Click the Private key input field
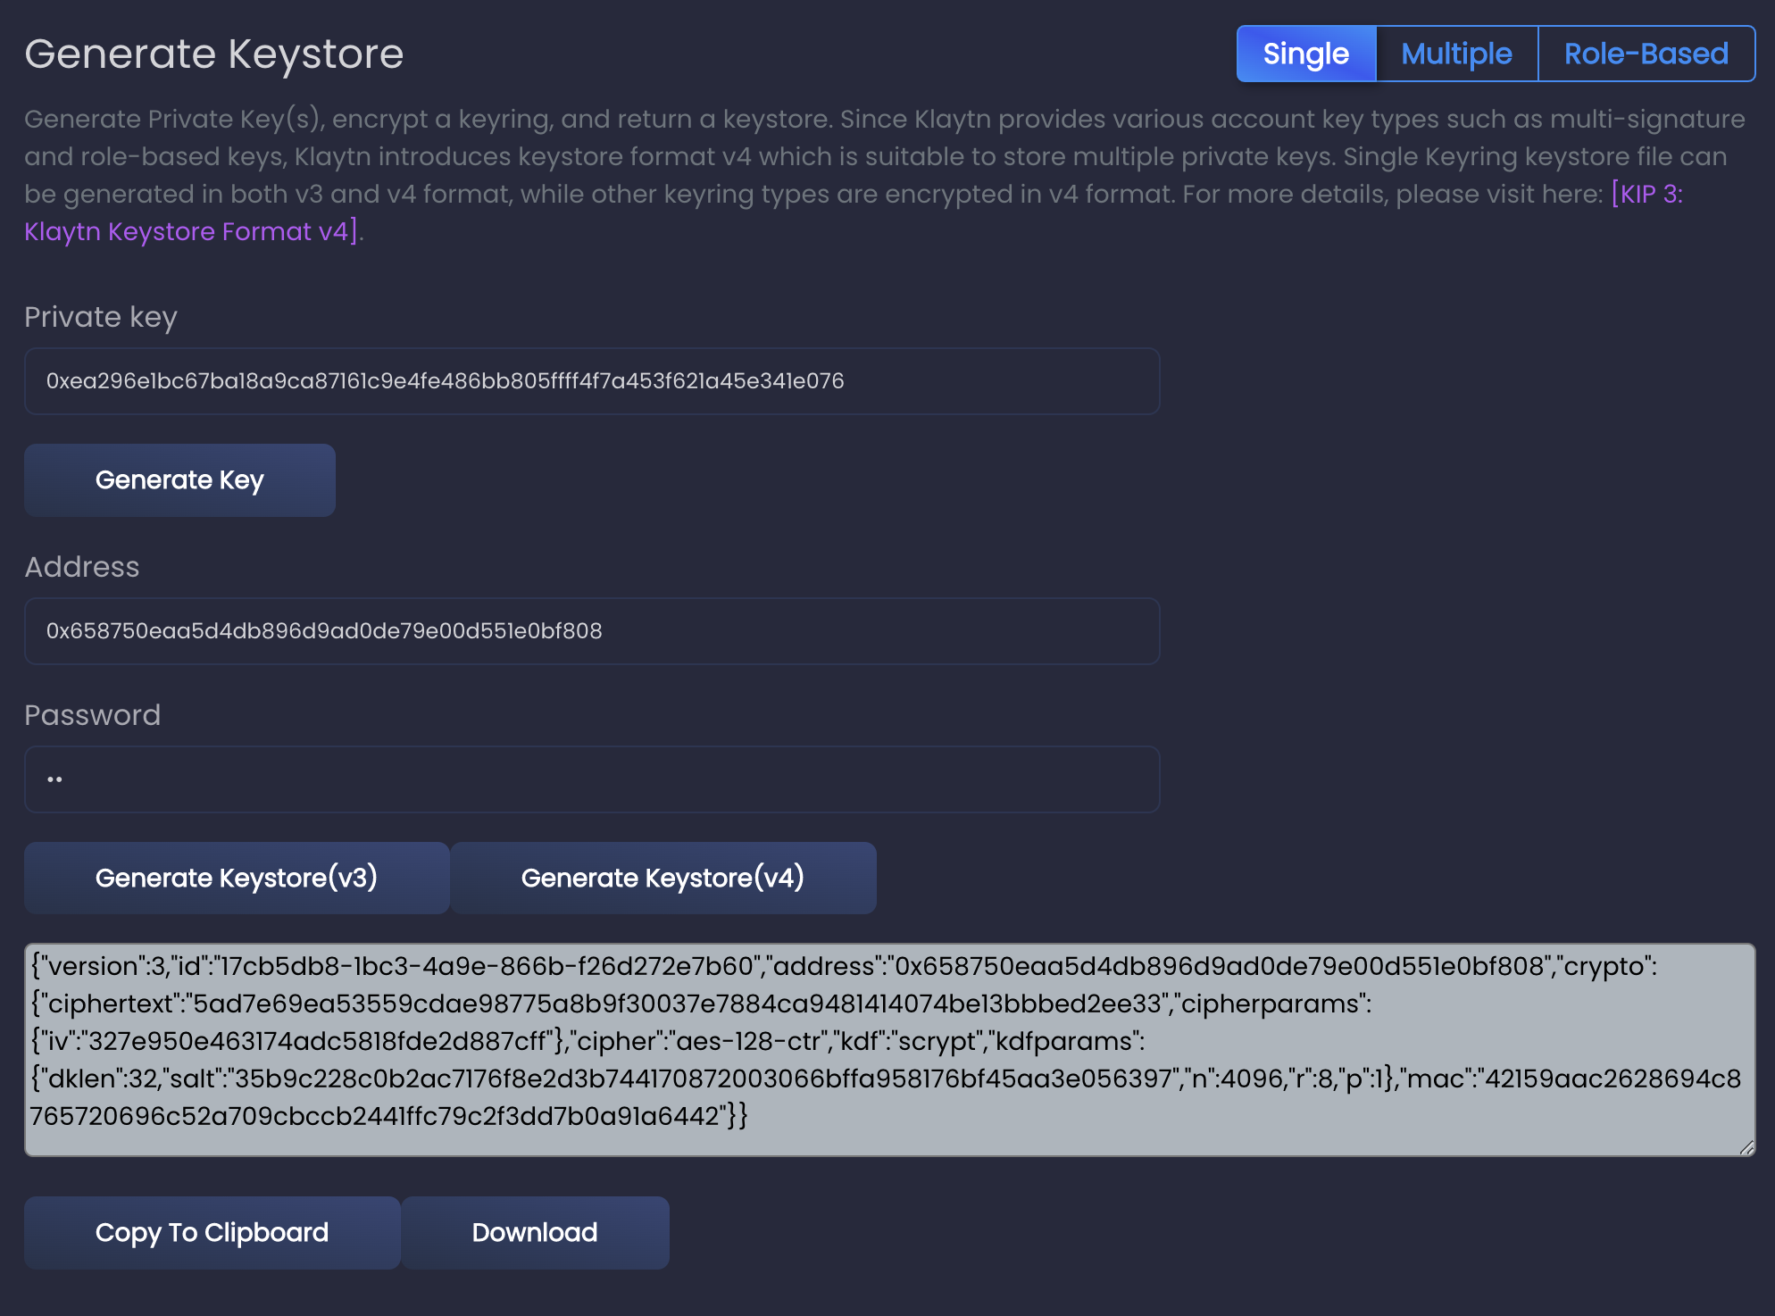This screenshot has height=1316, width=1775. click(591, 381)
